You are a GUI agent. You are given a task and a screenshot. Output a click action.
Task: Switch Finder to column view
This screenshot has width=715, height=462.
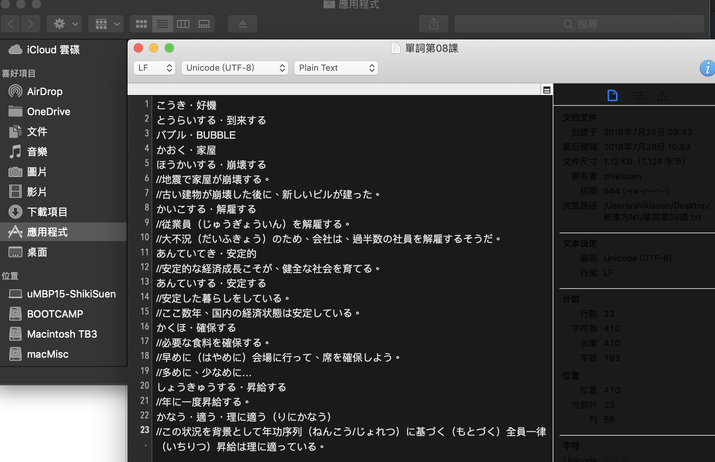(183, 24)
